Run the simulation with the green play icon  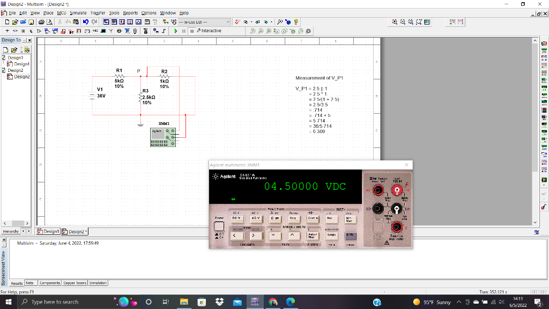point(175,31)
